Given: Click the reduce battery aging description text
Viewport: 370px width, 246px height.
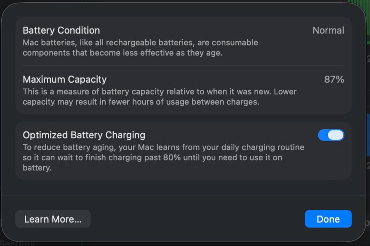Looking at the screenshot, I should click(x=163, y=147).
